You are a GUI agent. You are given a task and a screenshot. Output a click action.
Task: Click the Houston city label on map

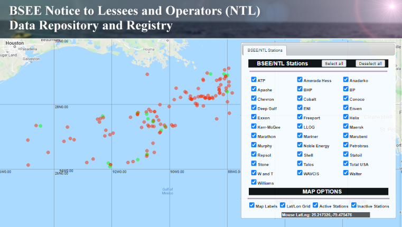pyautogui.click(x=15, y=43)
